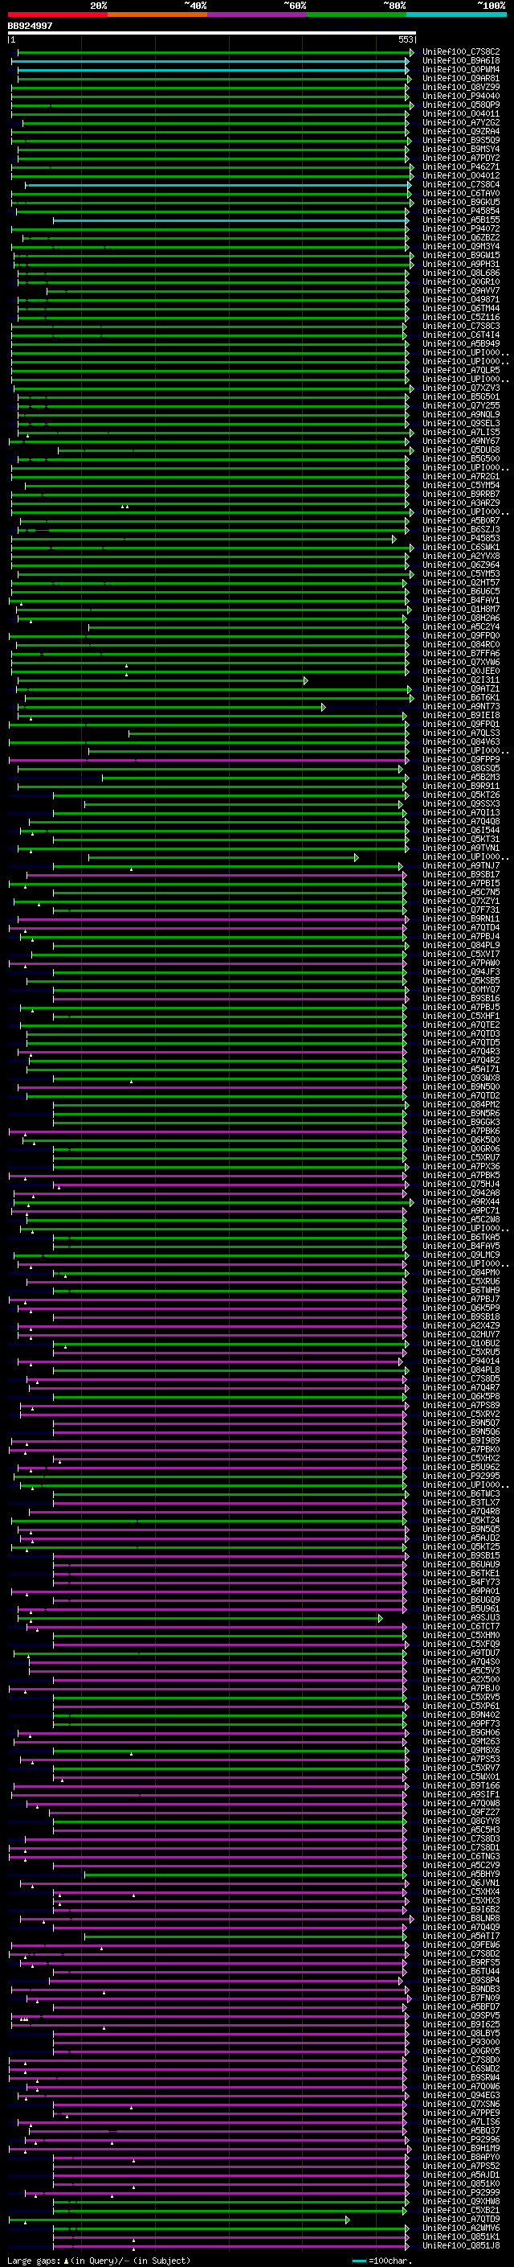Click the query end position 553
This screenshot has width=514, height=2267.
coord(406,39)
